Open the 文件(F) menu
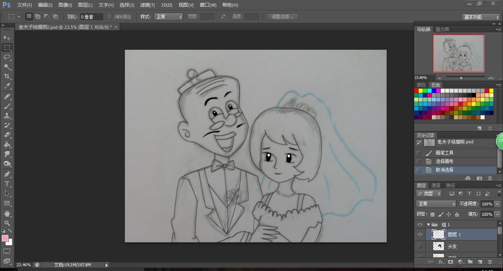Viewport: 503px width, 271px height. [x=24, y=5]
